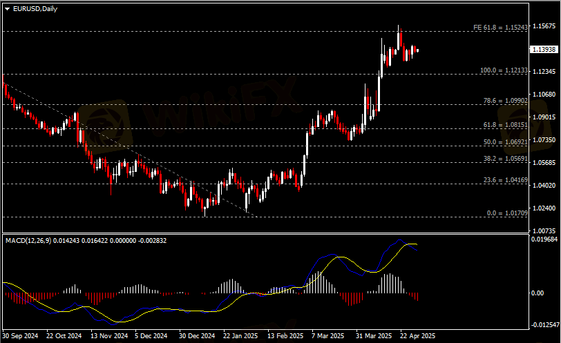Click the 1.10680 price scale value
The height and width of the screenshot is (343, 561).
pos(544,95)
